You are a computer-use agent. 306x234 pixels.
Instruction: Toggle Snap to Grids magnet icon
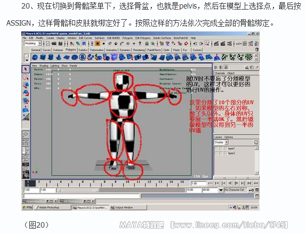162,44
